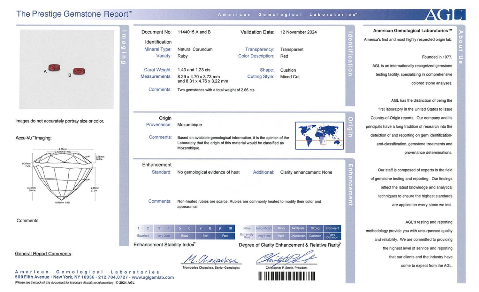Image resolution: width=479 pixels, height=292 pixels.
Task: Click the © 2024 AGL copyright notice
Action: (x=125, y=283)
